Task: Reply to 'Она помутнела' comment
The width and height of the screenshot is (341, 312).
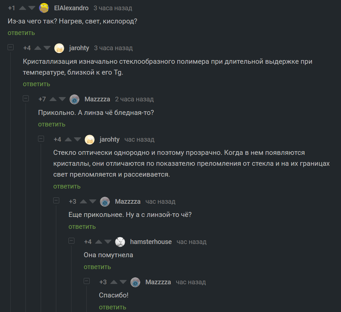Action: 97,267
